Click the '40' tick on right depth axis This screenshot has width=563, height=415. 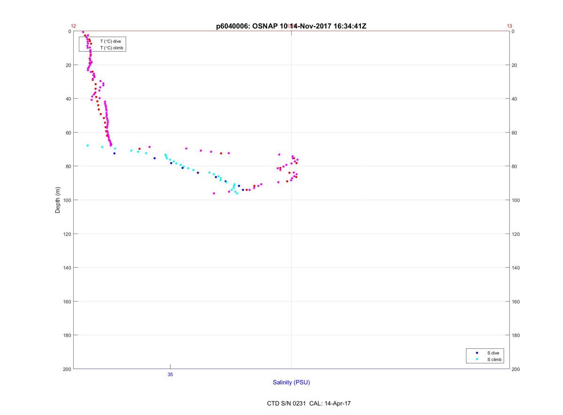[x=515, y=99]
